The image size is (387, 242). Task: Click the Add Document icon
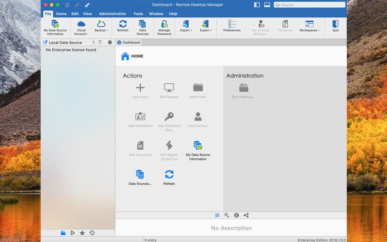click(140, 145)
